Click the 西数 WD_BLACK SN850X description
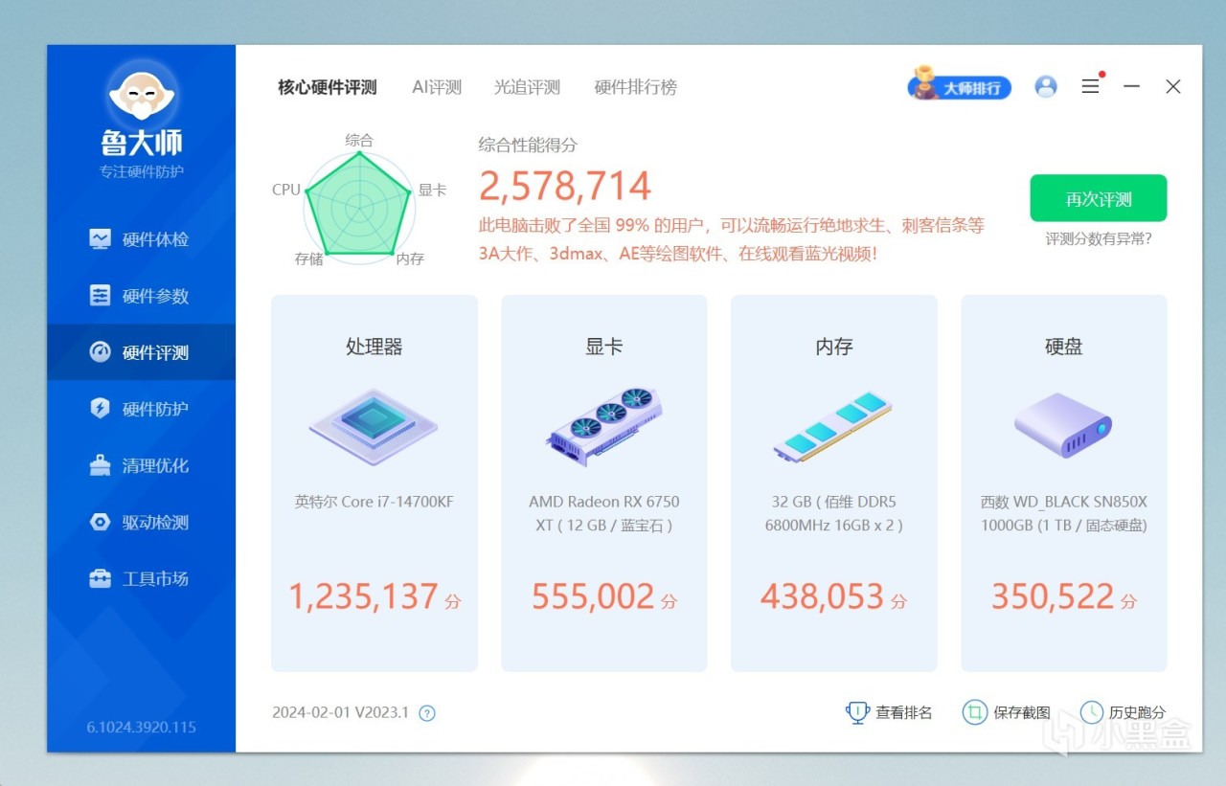 coord(1064,513)
